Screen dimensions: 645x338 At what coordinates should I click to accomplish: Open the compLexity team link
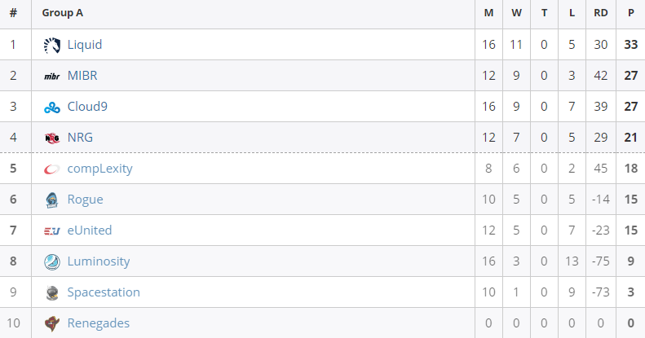[x=100, y=169]
